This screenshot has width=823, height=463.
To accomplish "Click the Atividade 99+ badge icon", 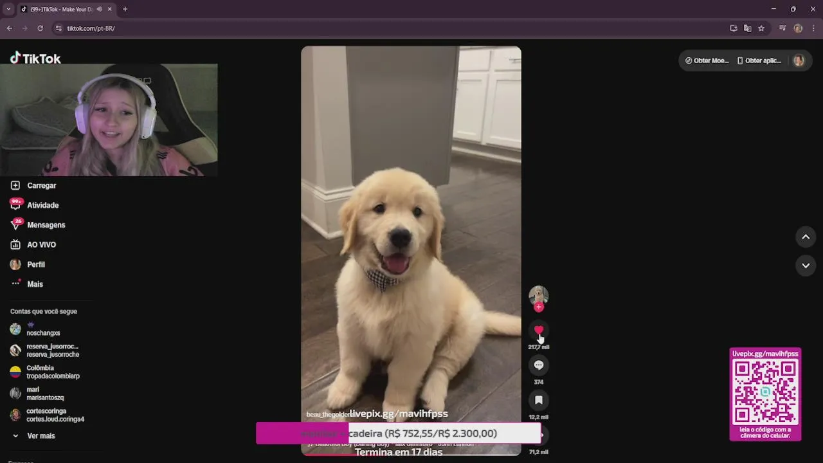I will pos(16,204).
